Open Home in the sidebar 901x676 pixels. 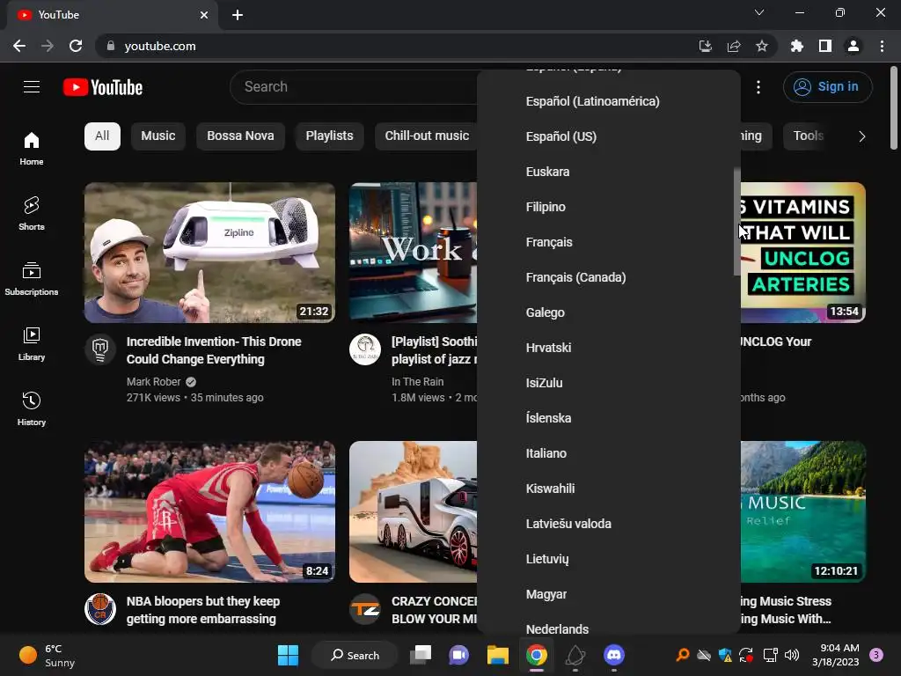(32, 148)
